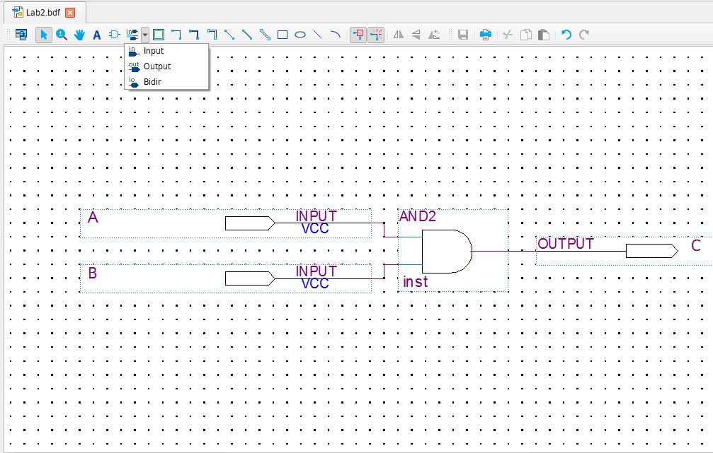Open the Symbol tool gate icon

point(114,35)
